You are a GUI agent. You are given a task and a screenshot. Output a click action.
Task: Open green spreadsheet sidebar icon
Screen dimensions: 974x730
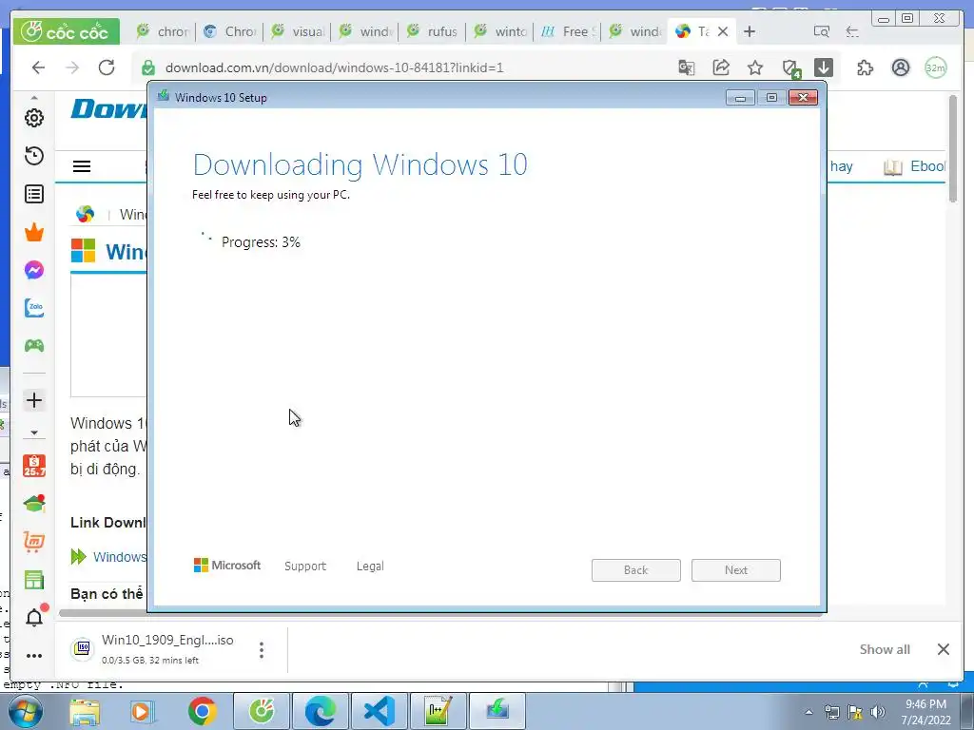pyautogui.click(x=34, y=580)
